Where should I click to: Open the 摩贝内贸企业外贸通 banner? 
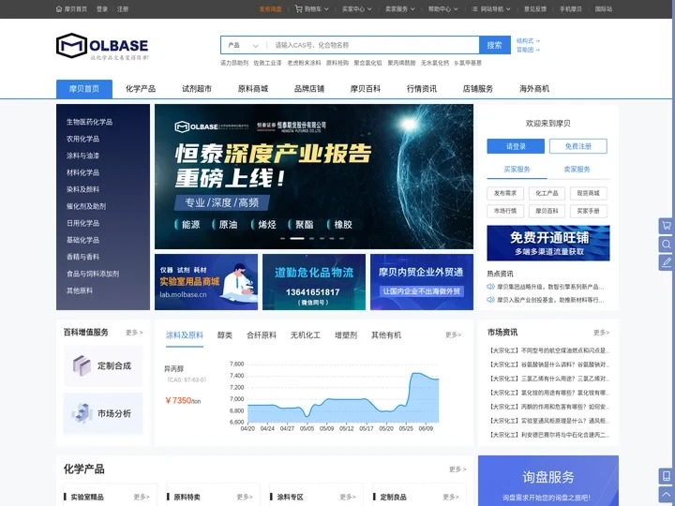pyautogui.click(x=422, y=282)
